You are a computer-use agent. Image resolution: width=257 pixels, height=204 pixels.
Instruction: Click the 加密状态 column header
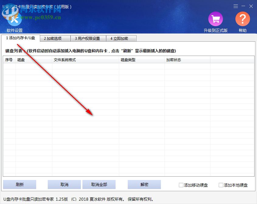(172, 60)
